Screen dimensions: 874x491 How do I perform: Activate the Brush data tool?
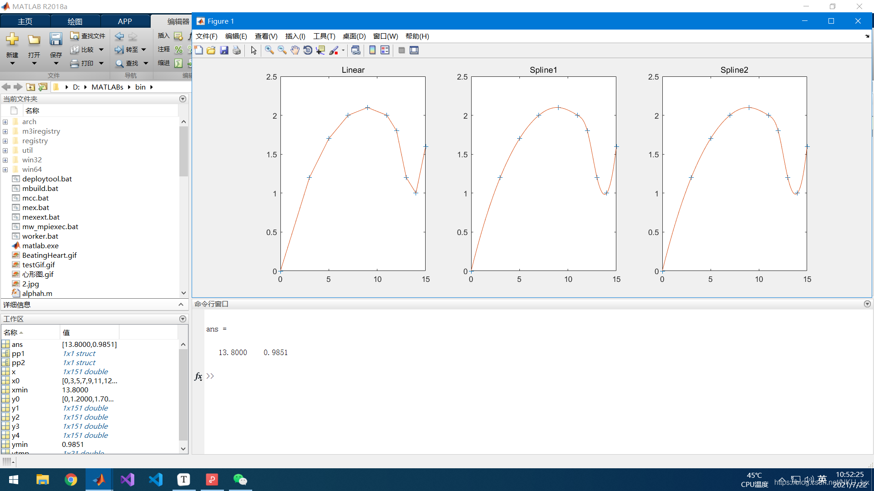tap(334, 50)
